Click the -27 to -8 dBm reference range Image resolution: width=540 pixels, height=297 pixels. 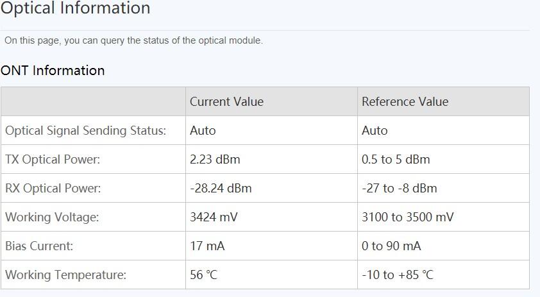click(399, 188)
